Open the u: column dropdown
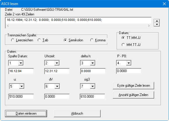Image resolution: width=169 pixels, height=121 pixels. click(22, 86)
